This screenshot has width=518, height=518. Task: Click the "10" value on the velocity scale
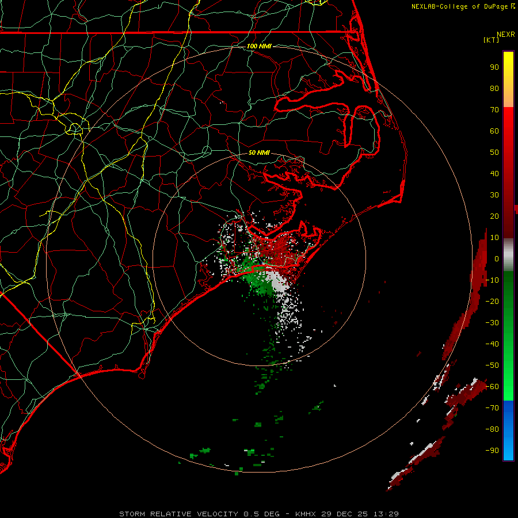[x=494, y=238]
